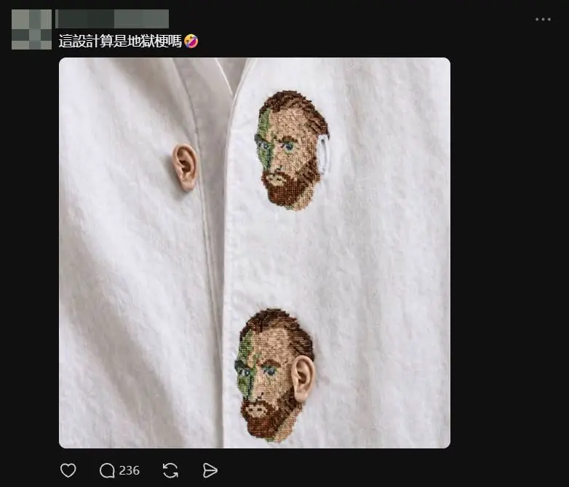
Task: Click the shirt collar opening at image top
Action: (232, 73)
